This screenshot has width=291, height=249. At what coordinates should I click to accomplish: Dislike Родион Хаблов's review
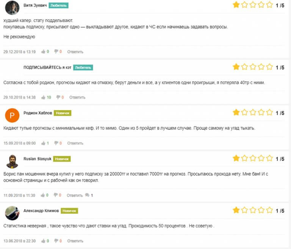pos(56,143)
